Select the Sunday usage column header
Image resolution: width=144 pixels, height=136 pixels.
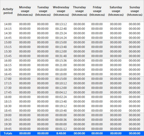point(135,11)
